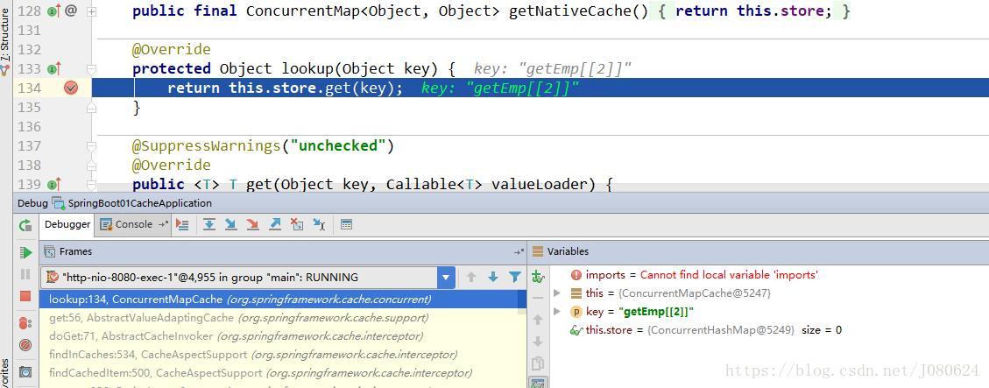Click the Frames panel title
Image resolution: width=989 pixels, height=388 pixels.
click(75, 251)
